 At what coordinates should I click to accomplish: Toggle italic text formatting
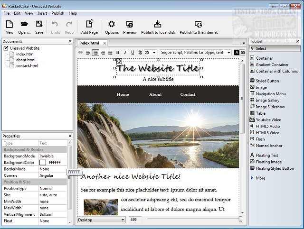click(125, 52)
